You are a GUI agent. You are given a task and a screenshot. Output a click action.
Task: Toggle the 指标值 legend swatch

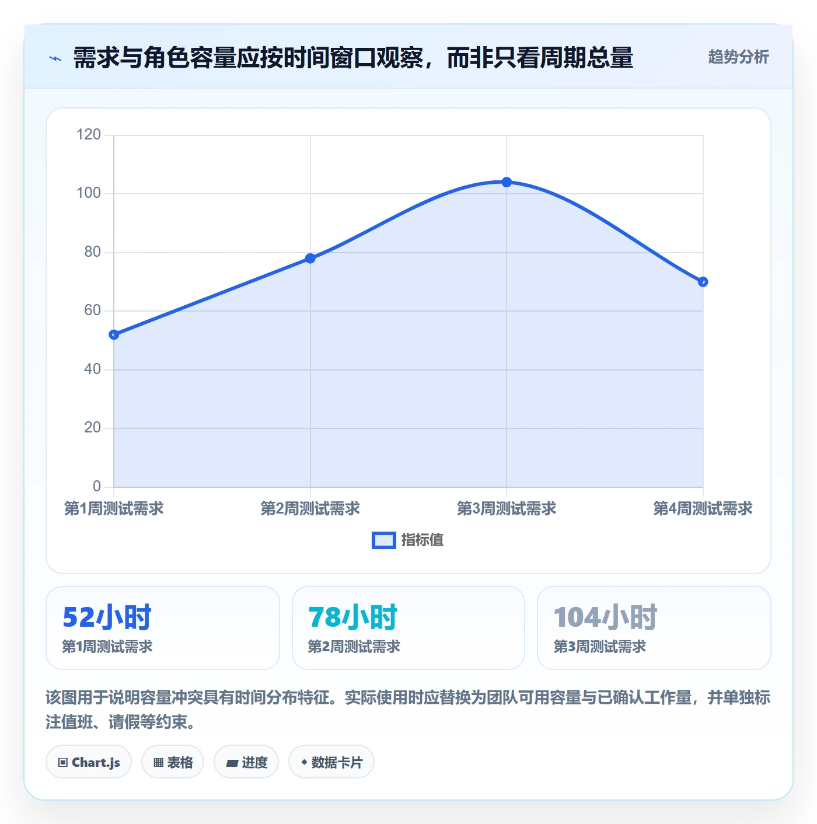(x=384, y=540)
